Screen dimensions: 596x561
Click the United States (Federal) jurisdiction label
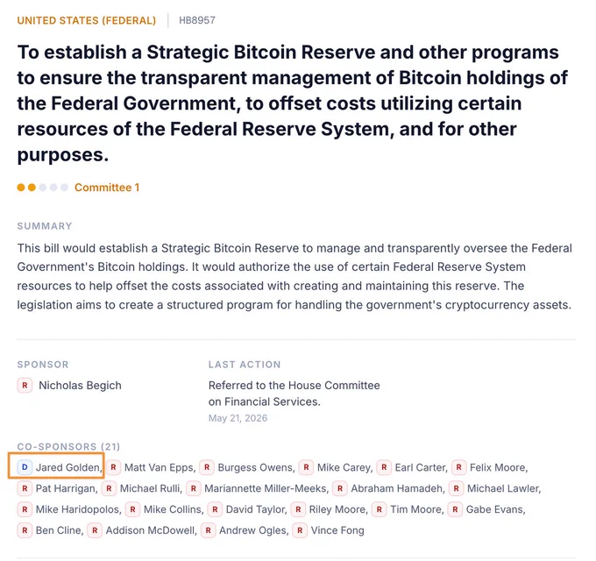pyautogui.click(x=87, y=20)
